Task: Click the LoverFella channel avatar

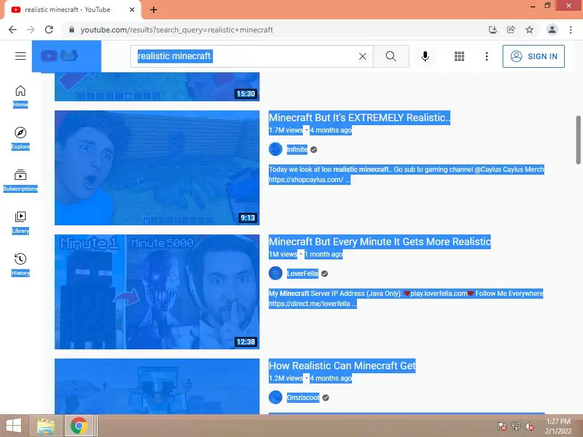Action: point(276,274)
